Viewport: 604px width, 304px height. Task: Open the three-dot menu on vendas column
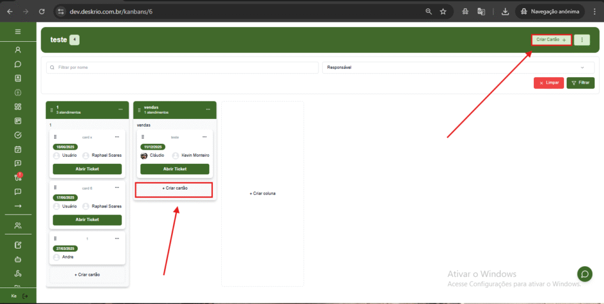pos(208,109)
